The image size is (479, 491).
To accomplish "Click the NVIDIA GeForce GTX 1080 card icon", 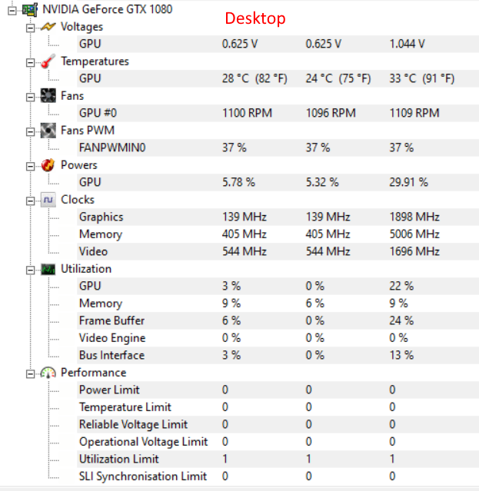I will click(30, 9).
